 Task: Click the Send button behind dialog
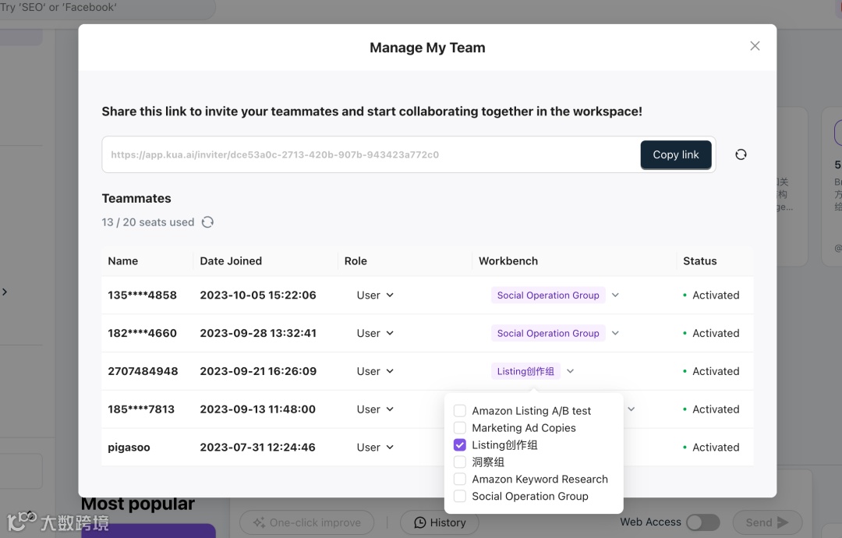767,522
